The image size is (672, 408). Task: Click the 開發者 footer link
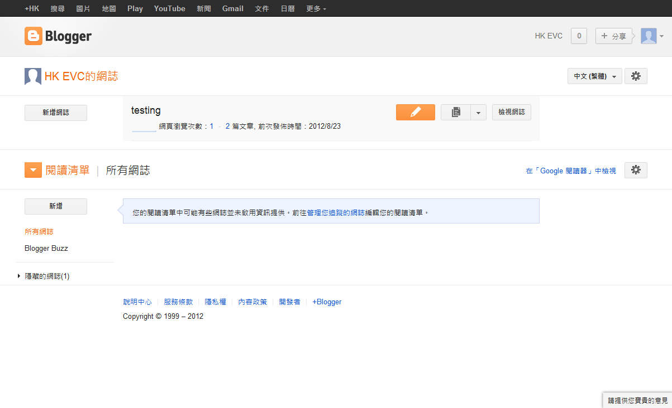(289, 302)
